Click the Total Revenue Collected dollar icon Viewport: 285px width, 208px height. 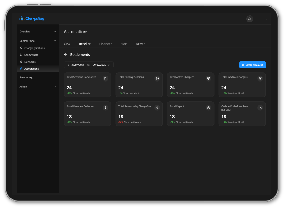tap(106, 108)
